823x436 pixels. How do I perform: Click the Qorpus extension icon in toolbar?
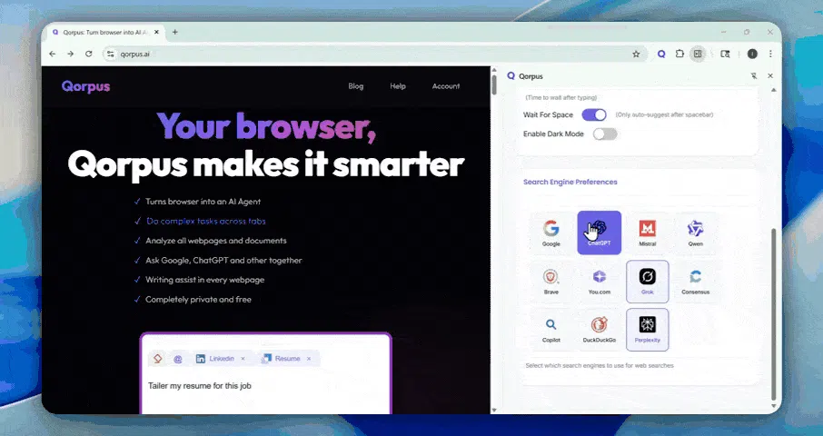coord(661,54)
